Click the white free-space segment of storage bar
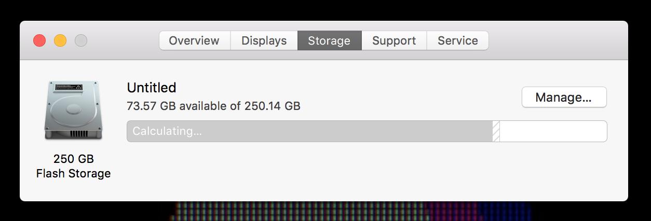Viewport: 651px width, 221px height. click(x=553, y=131)
